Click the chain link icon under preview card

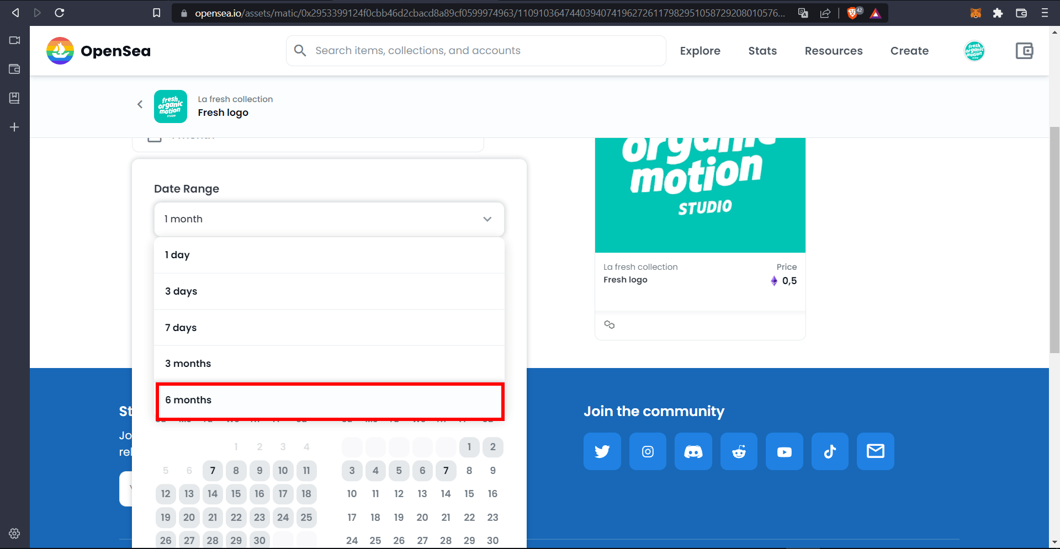point(609,324)
